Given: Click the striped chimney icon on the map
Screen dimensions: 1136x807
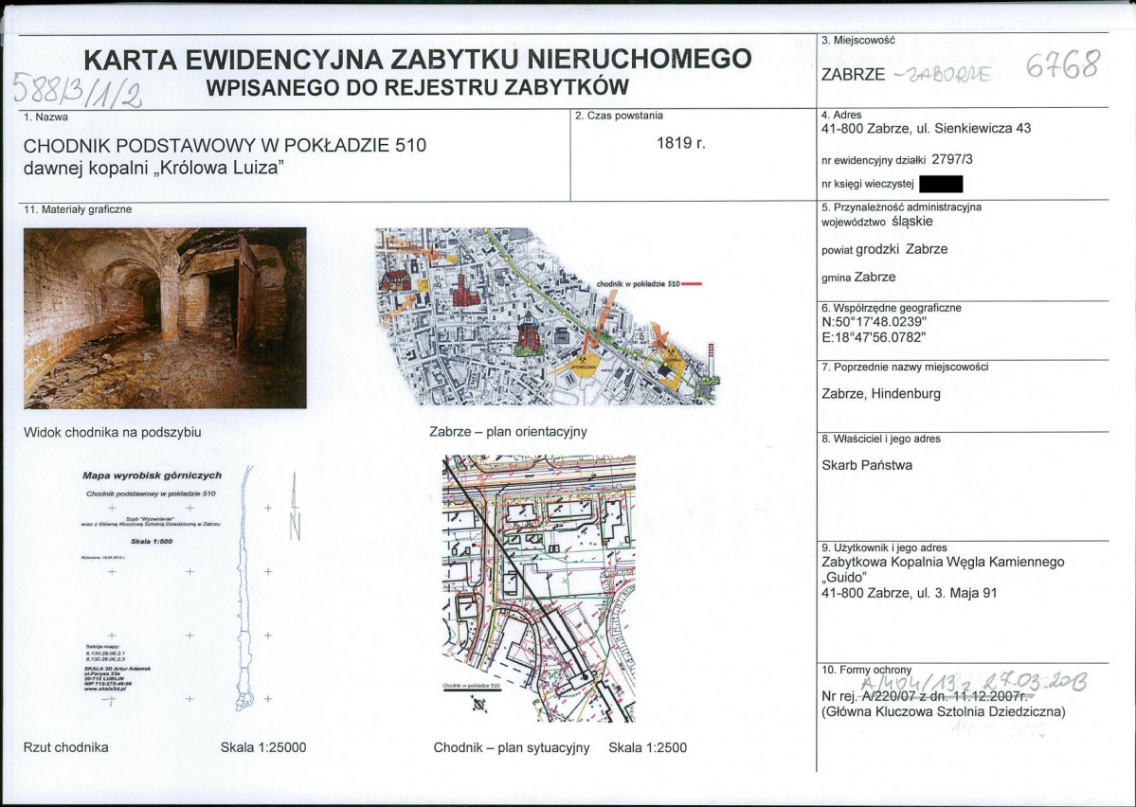Looking at the screenshot, I should point(710,359).
